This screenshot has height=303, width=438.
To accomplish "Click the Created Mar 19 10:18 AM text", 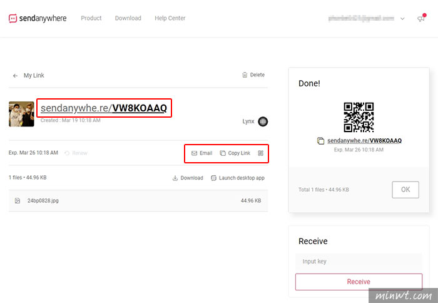I will (x=70, y=120).
